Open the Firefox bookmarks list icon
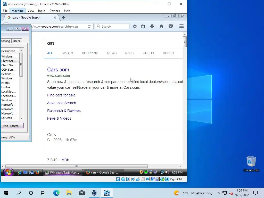This screenshot has width=264, height=198. pos(143,26)
